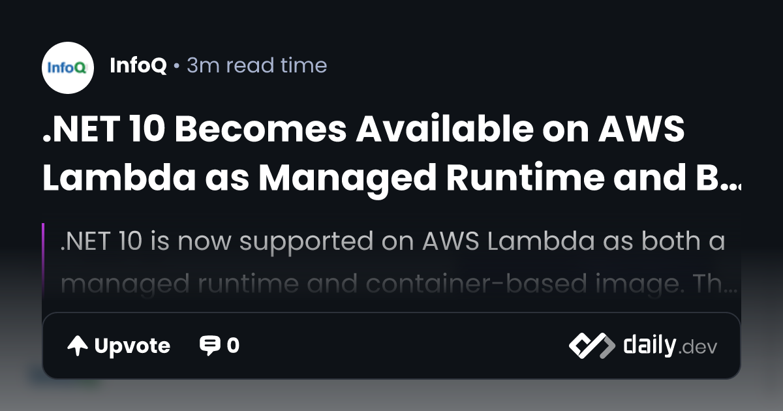Click the daily.dev diamond logo icon

[591, 346]
